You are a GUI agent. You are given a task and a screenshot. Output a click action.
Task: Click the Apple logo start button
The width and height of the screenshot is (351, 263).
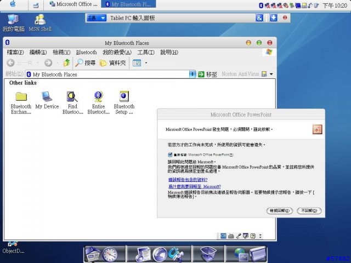(13, 4)
